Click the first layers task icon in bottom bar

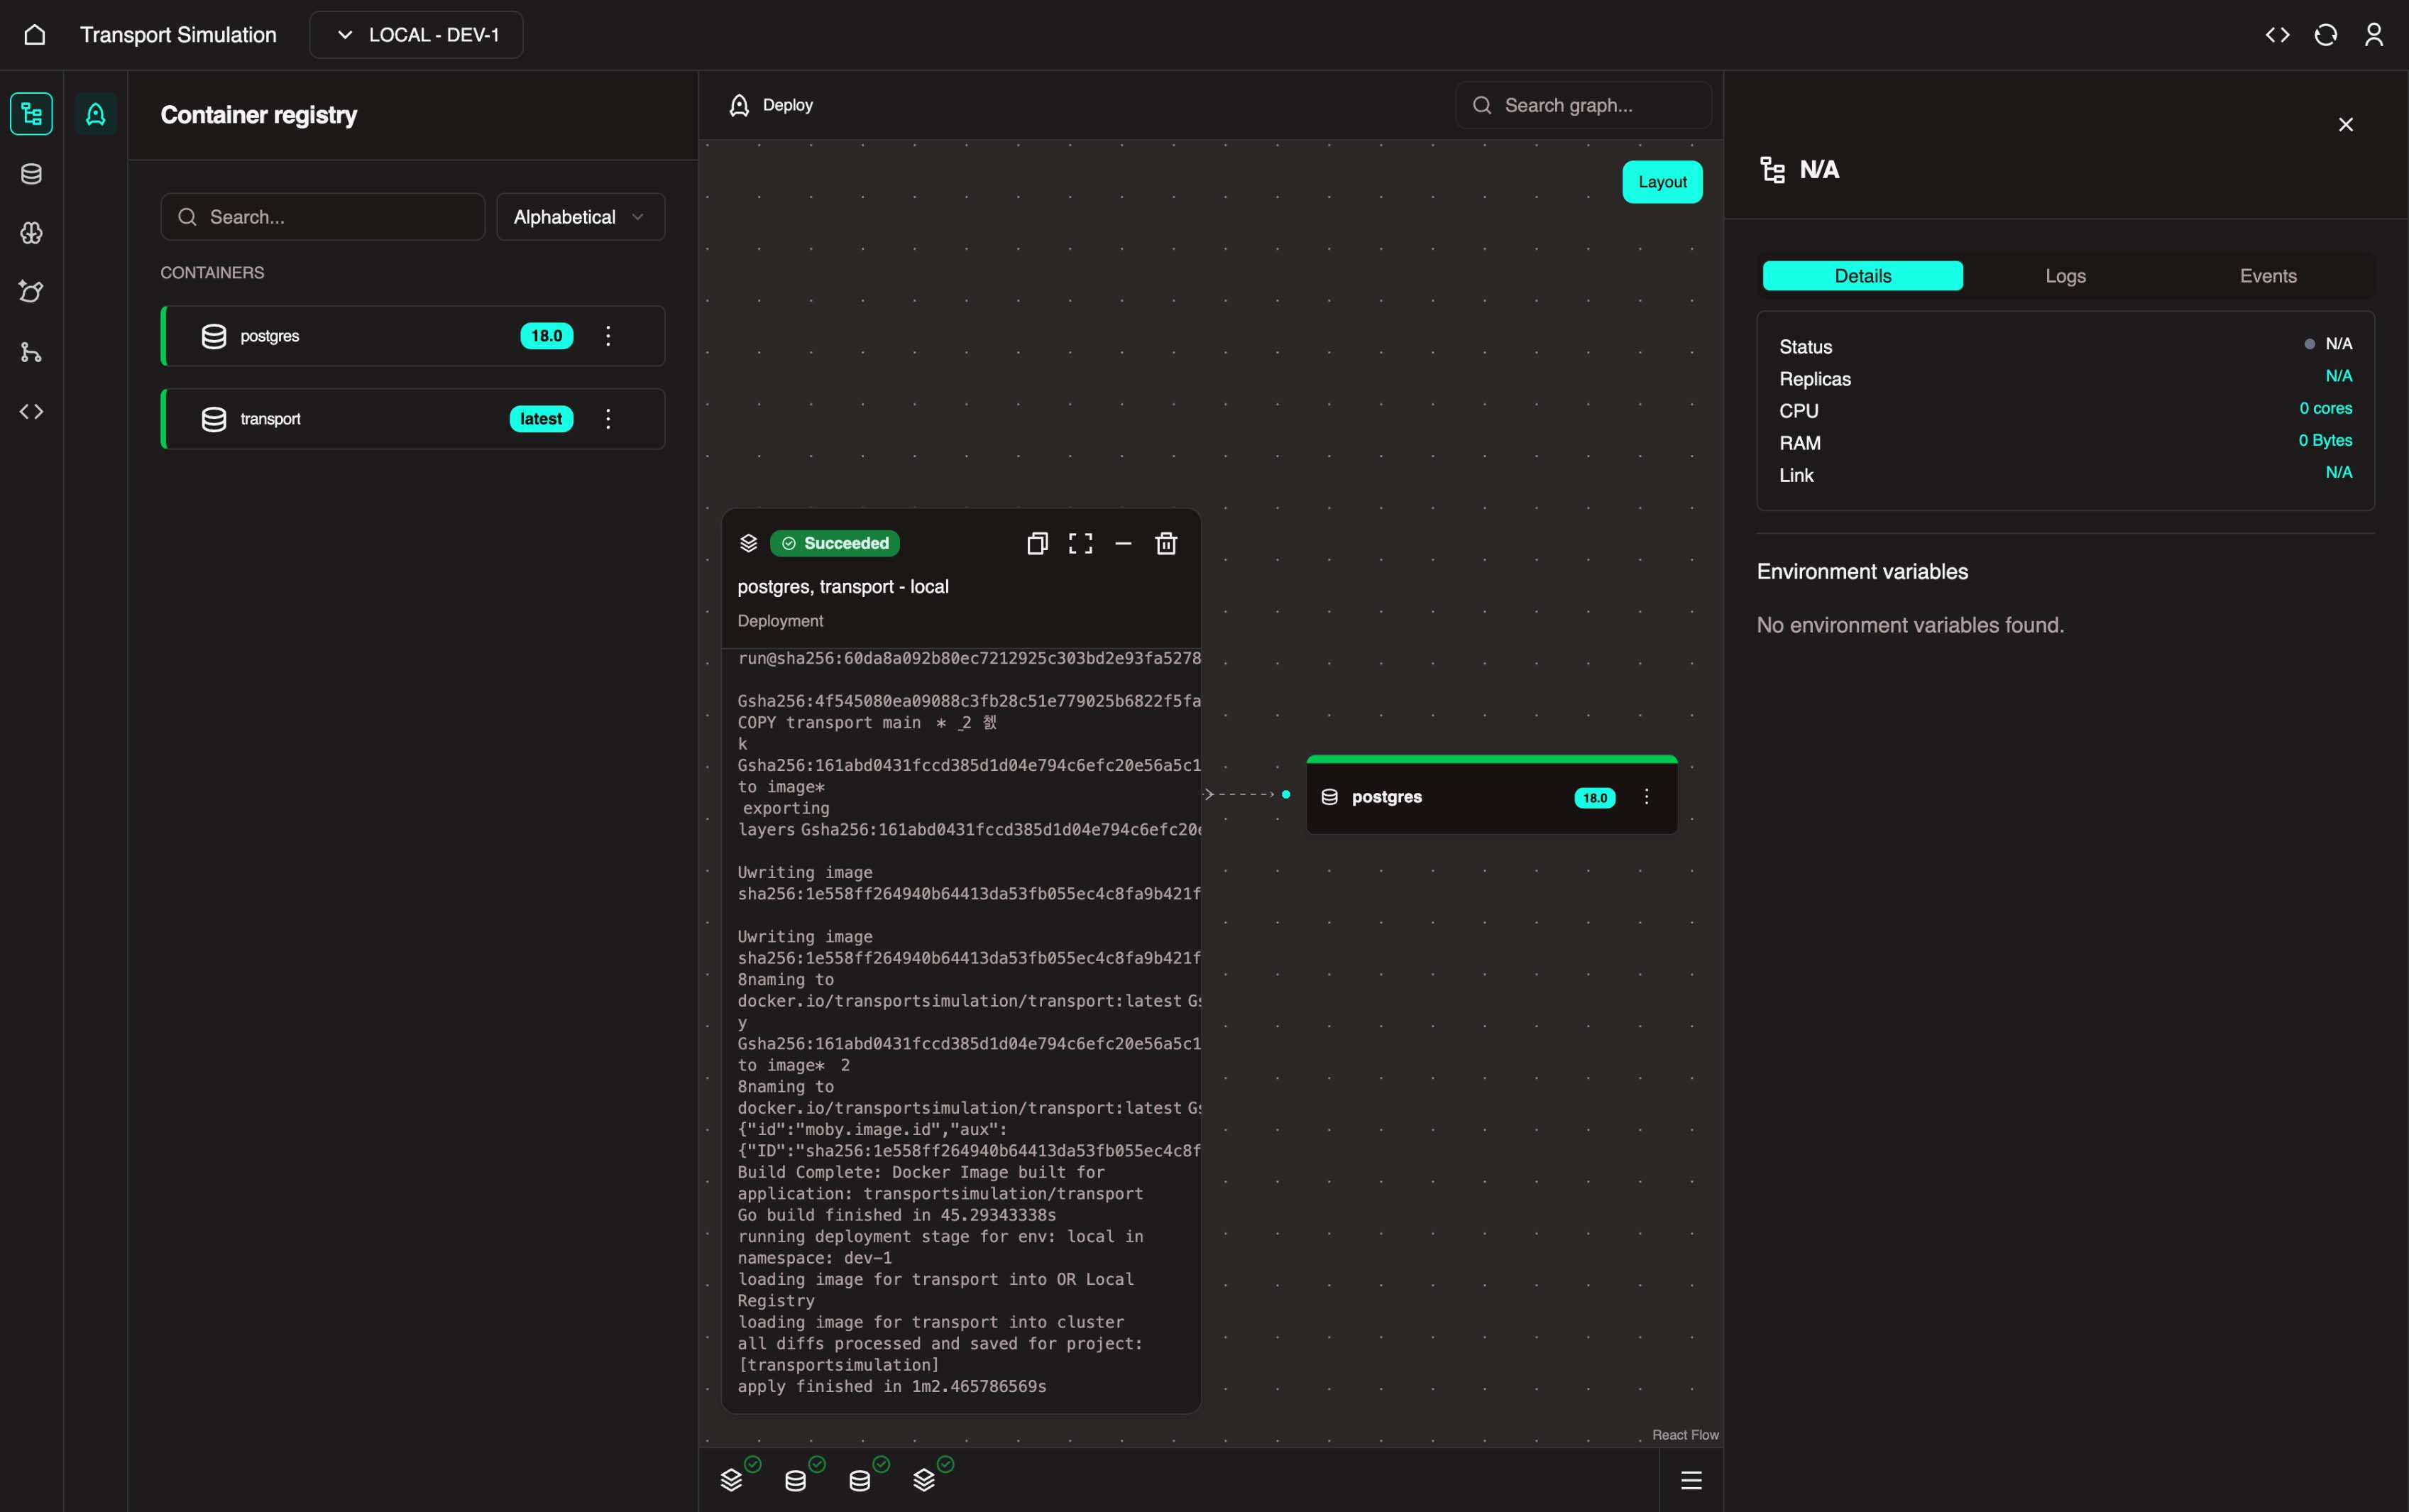pyautogui.click(x=732, y=1480)
